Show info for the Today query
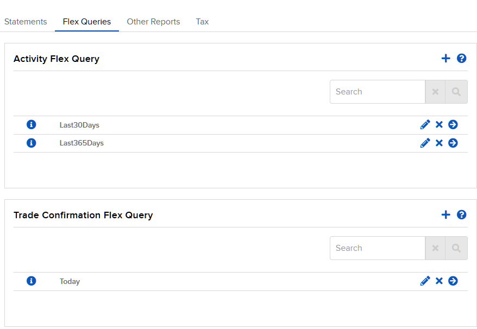477x329 pixels. [x=32, y=281]
